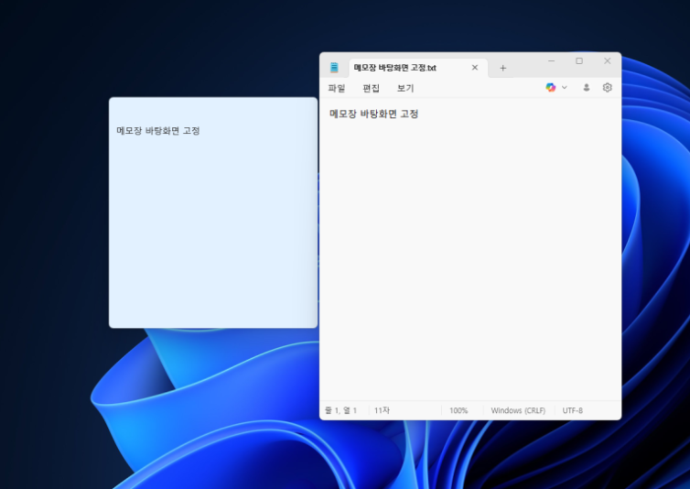This screenshot has width=690, height=489.
Task: Click the UTF-8 encoding indicator
Action: (x=573, y=410)
